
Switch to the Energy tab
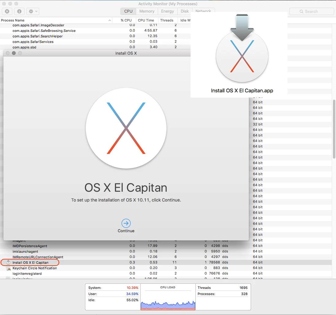(168, 11)
